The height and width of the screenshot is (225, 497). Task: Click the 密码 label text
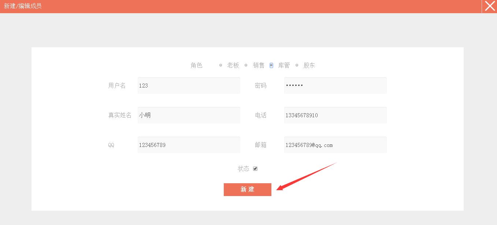[261, 85]
